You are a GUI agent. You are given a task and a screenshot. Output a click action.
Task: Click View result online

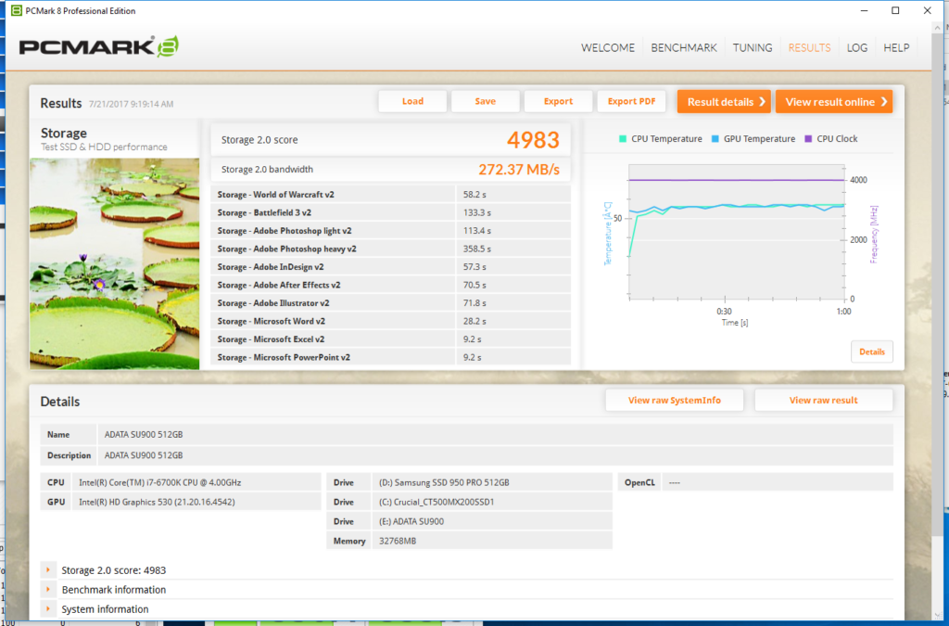tap(833, 101)
